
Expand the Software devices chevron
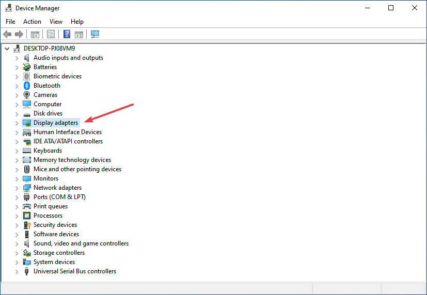coord(17,235)
